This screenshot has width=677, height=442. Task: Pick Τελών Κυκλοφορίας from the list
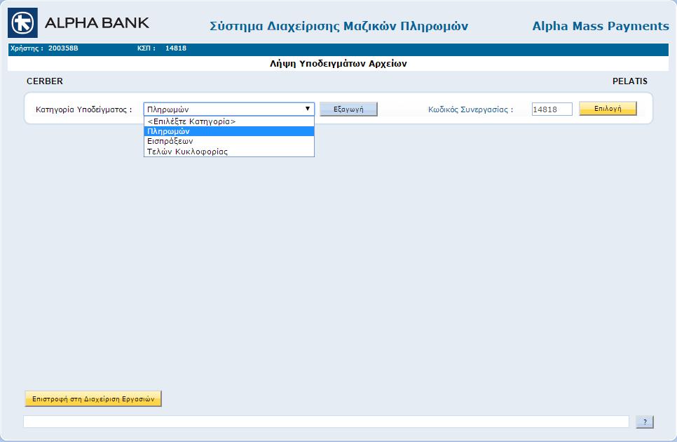[229, 152]
